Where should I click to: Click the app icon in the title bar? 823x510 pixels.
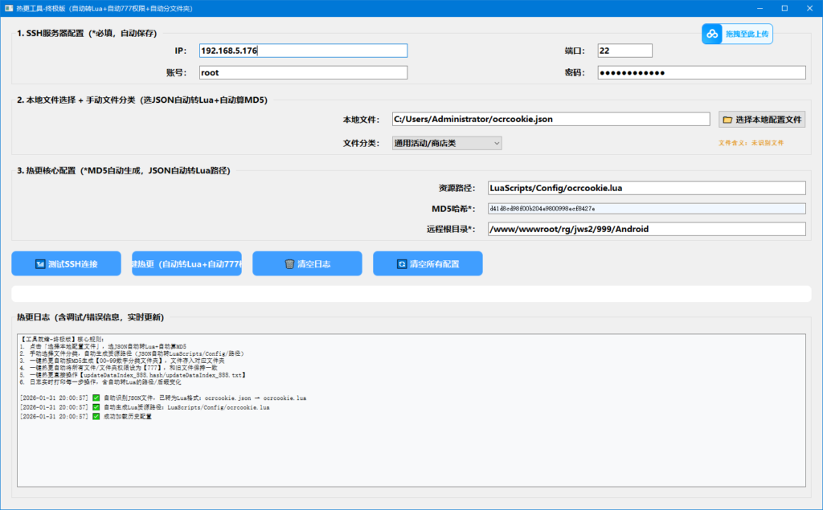tap(8, 7)
